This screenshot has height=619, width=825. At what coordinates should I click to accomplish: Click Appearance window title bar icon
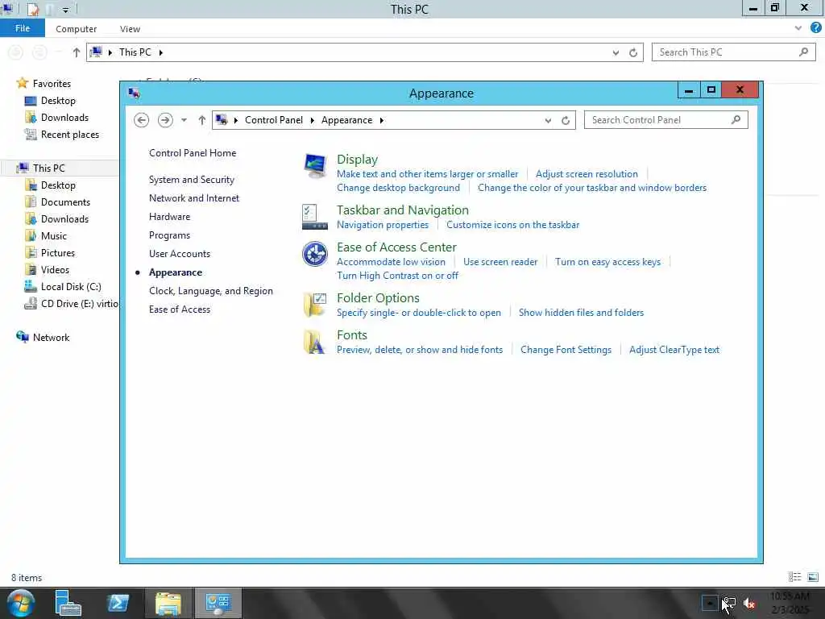(x=134, y=93)
